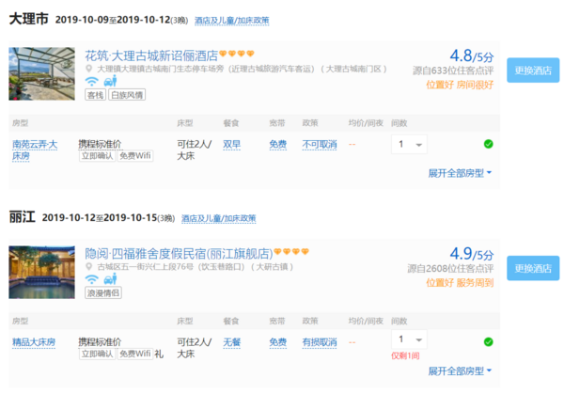Open room count dropdown for 精品大床房
The width and height of the screenshot is (564, 394).
point(409,339)
